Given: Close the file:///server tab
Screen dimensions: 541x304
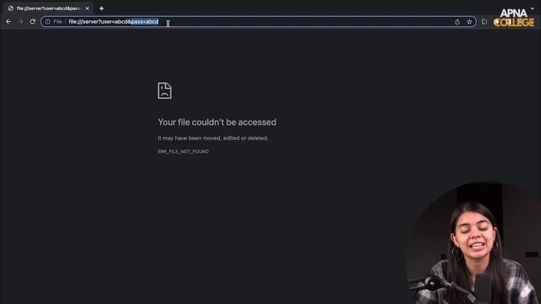Looking at the screenshot, I should 87,8.
